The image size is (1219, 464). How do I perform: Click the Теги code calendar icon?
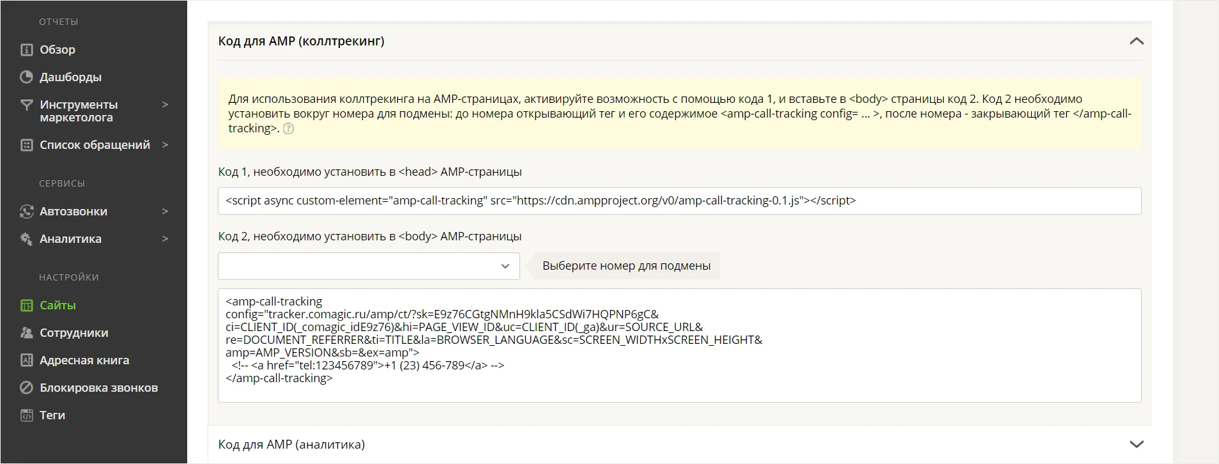click(26, 415)
